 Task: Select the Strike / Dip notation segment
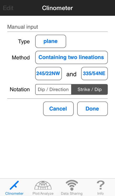click(x=90, y=89)
